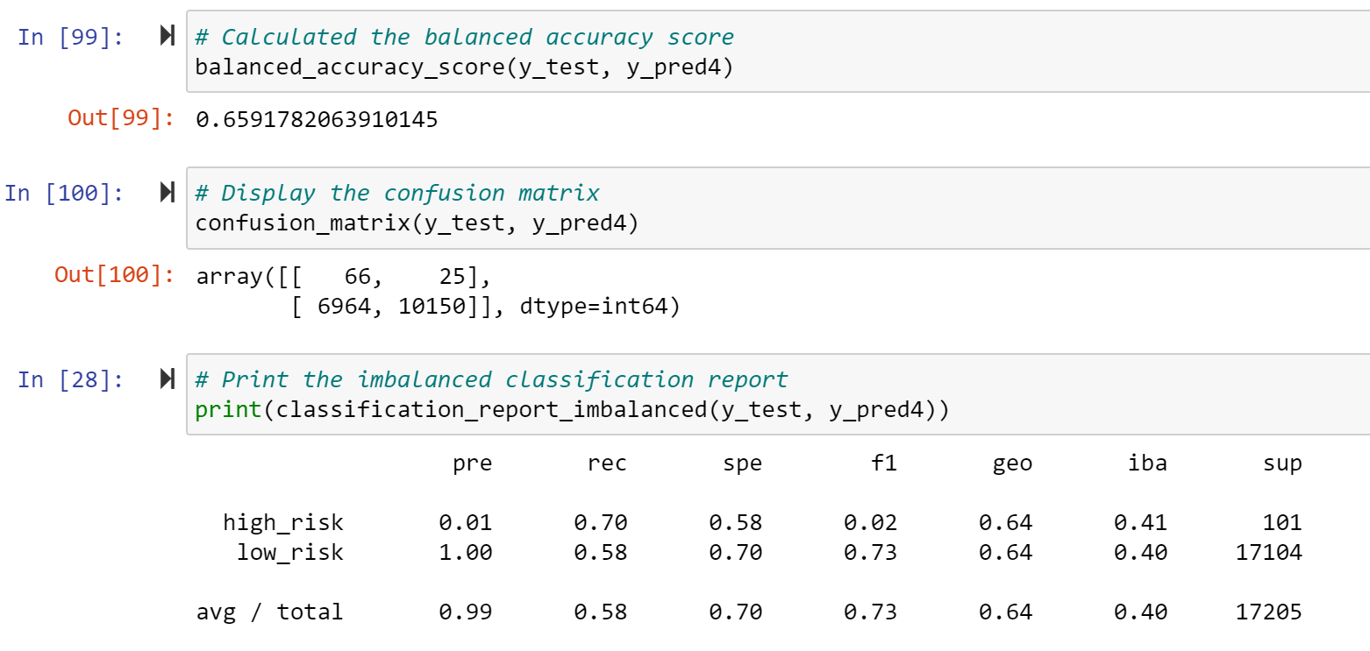Click the low_risk row in the report
The image size is (1370, 651).
(x=614, y=552)
